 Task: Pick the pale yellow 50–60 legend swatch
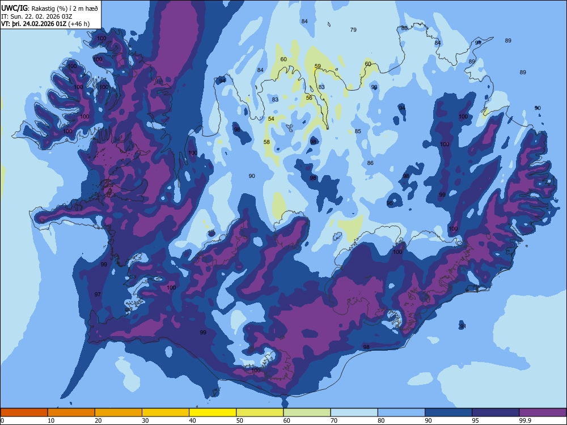[260, 413]
